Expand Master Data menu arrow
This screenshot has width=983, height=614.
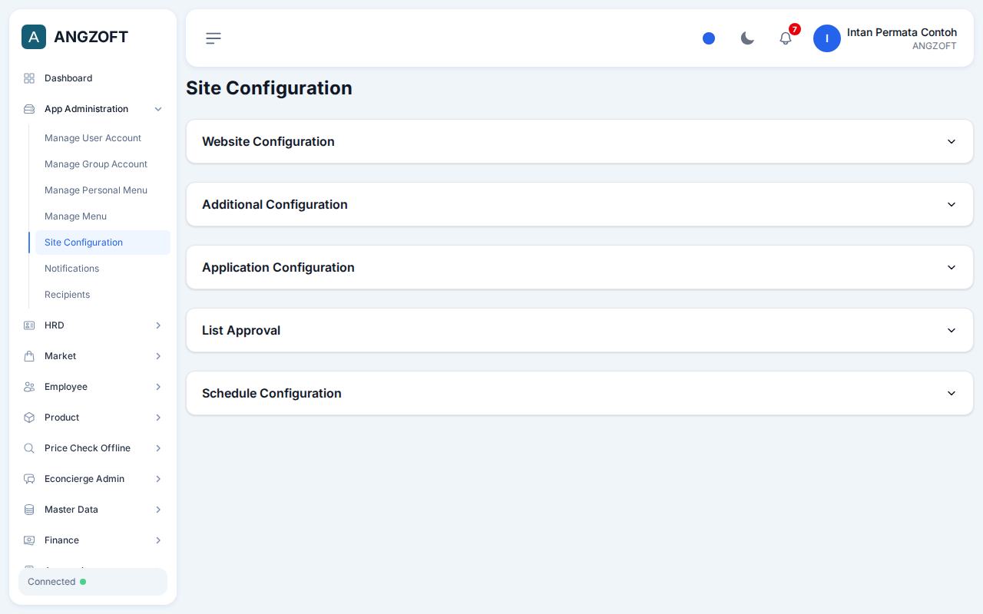click(x=158, y=510)
